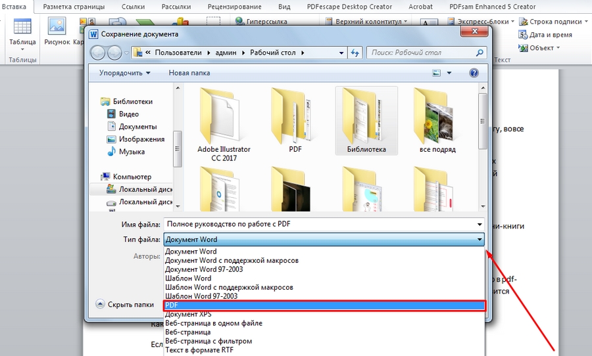The height and width of the screenshot is (356, 592).
Task: Click the refresh button beside the address bar
Action: pyautogui.click(x=355, y=53)
